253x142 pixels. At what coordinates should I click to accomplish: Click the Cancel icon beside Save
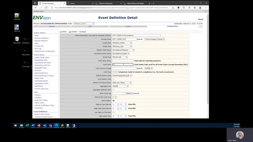tap(70, 32)
